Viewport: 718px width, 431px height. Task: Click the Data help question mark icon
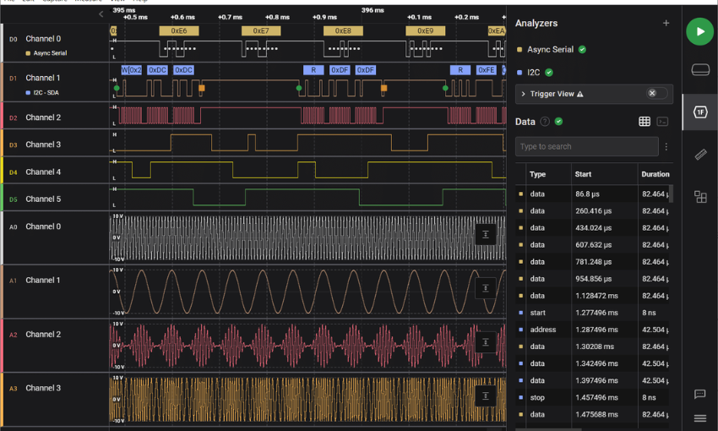coord(545,122)
